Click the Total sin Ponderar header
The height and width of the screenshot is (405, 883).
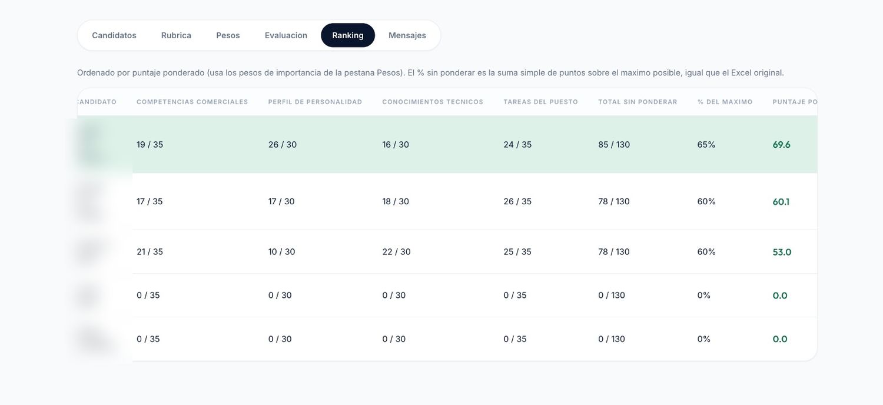pos(638,102)
